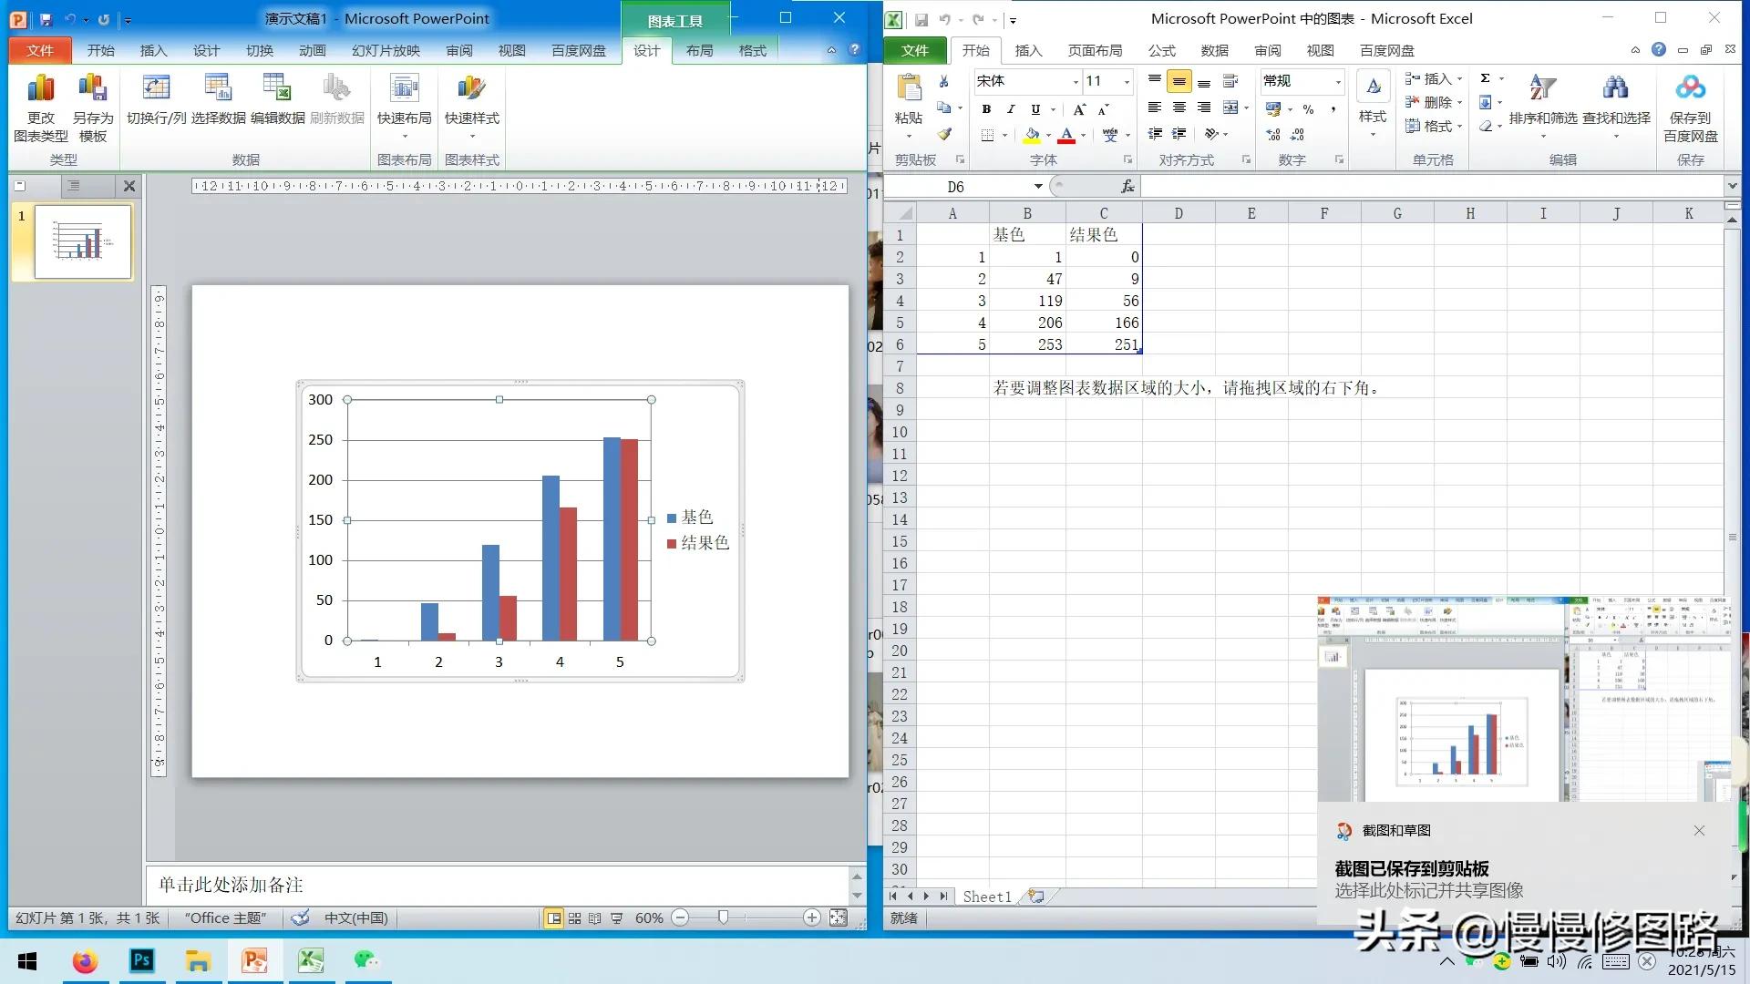
Task: Click Percent Style icon in Excel
Action: click(x=1308, y=109)
